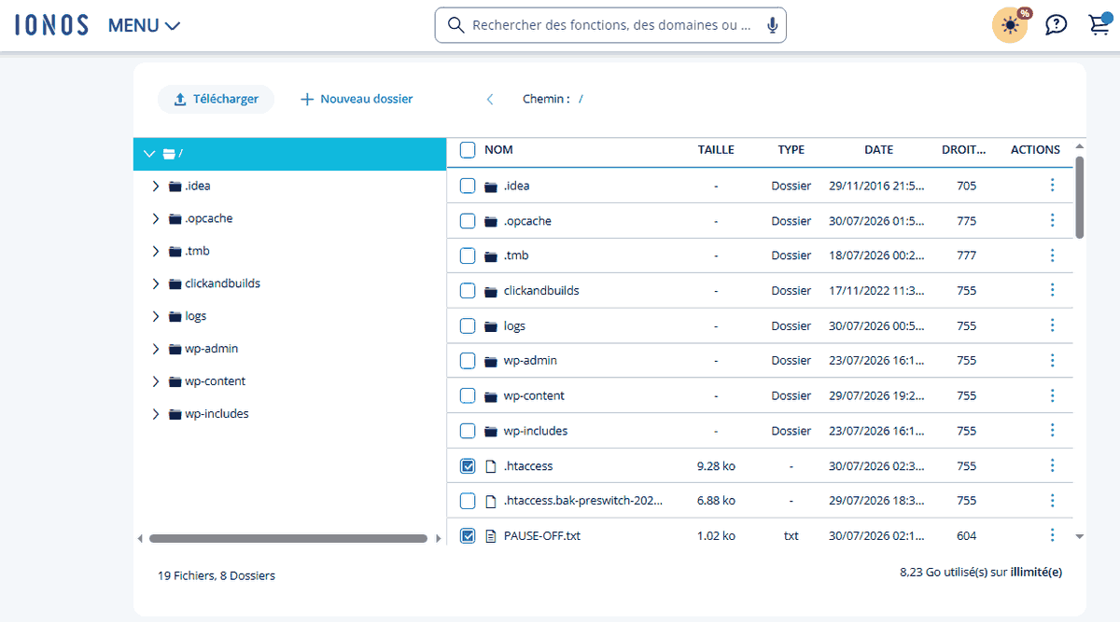The image size is (1120, 622).
Task: Click scroll up arrow of file list
Action: point(1080,147)
